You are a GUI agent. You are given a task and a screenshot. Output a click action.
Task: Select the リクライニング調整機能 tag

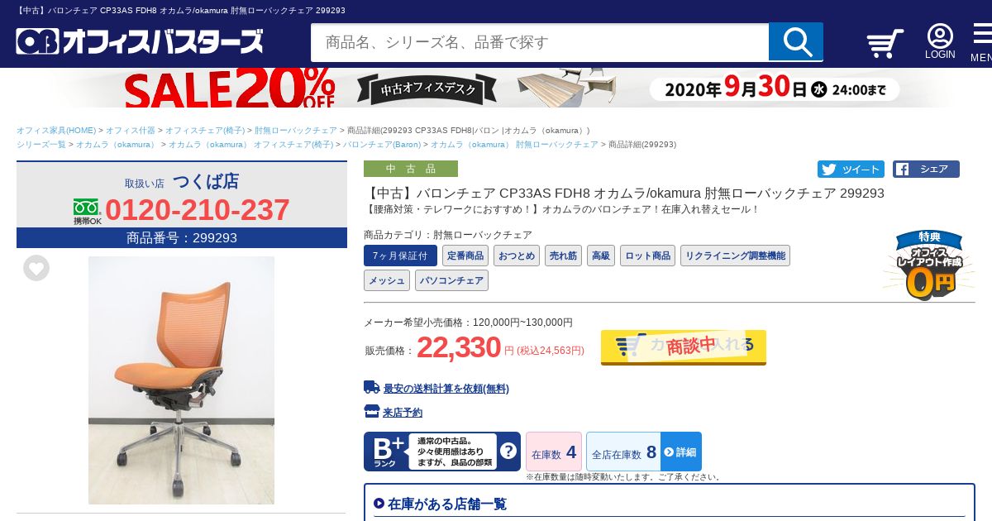pyautogui.click(x=735, y=256)
